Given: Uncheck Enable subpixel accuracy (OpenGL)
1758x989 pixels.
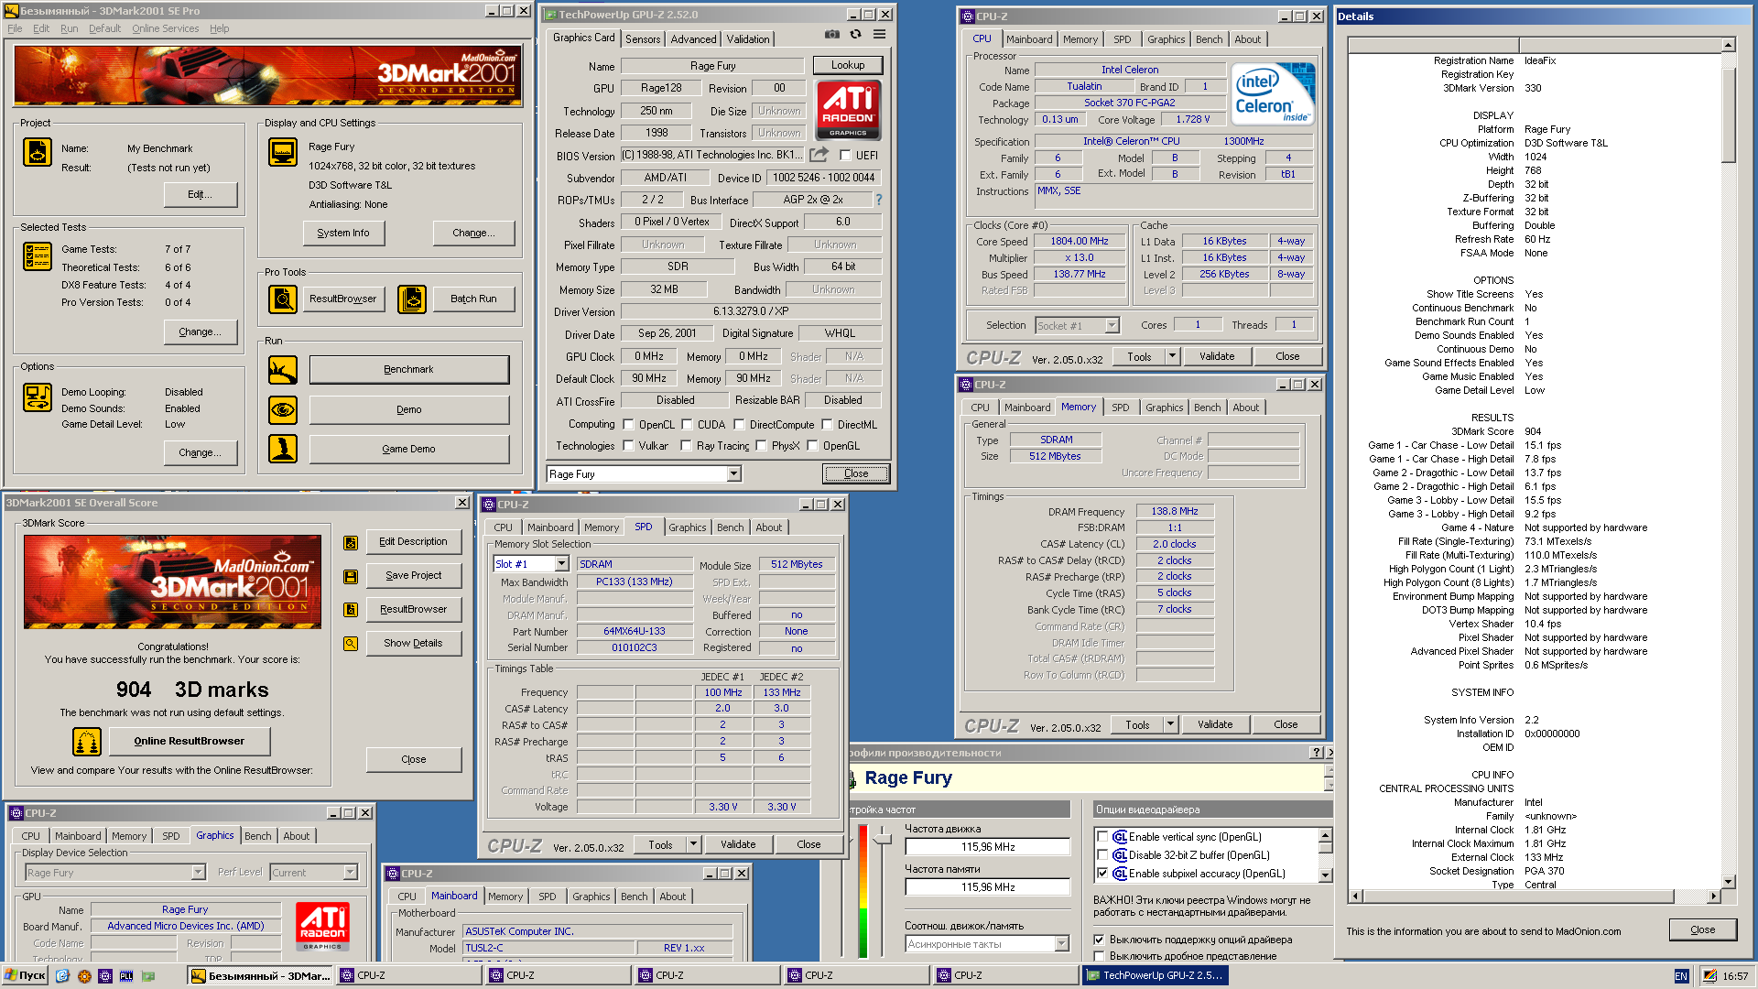Looking at the screenshot, I should pos(1102,874).
